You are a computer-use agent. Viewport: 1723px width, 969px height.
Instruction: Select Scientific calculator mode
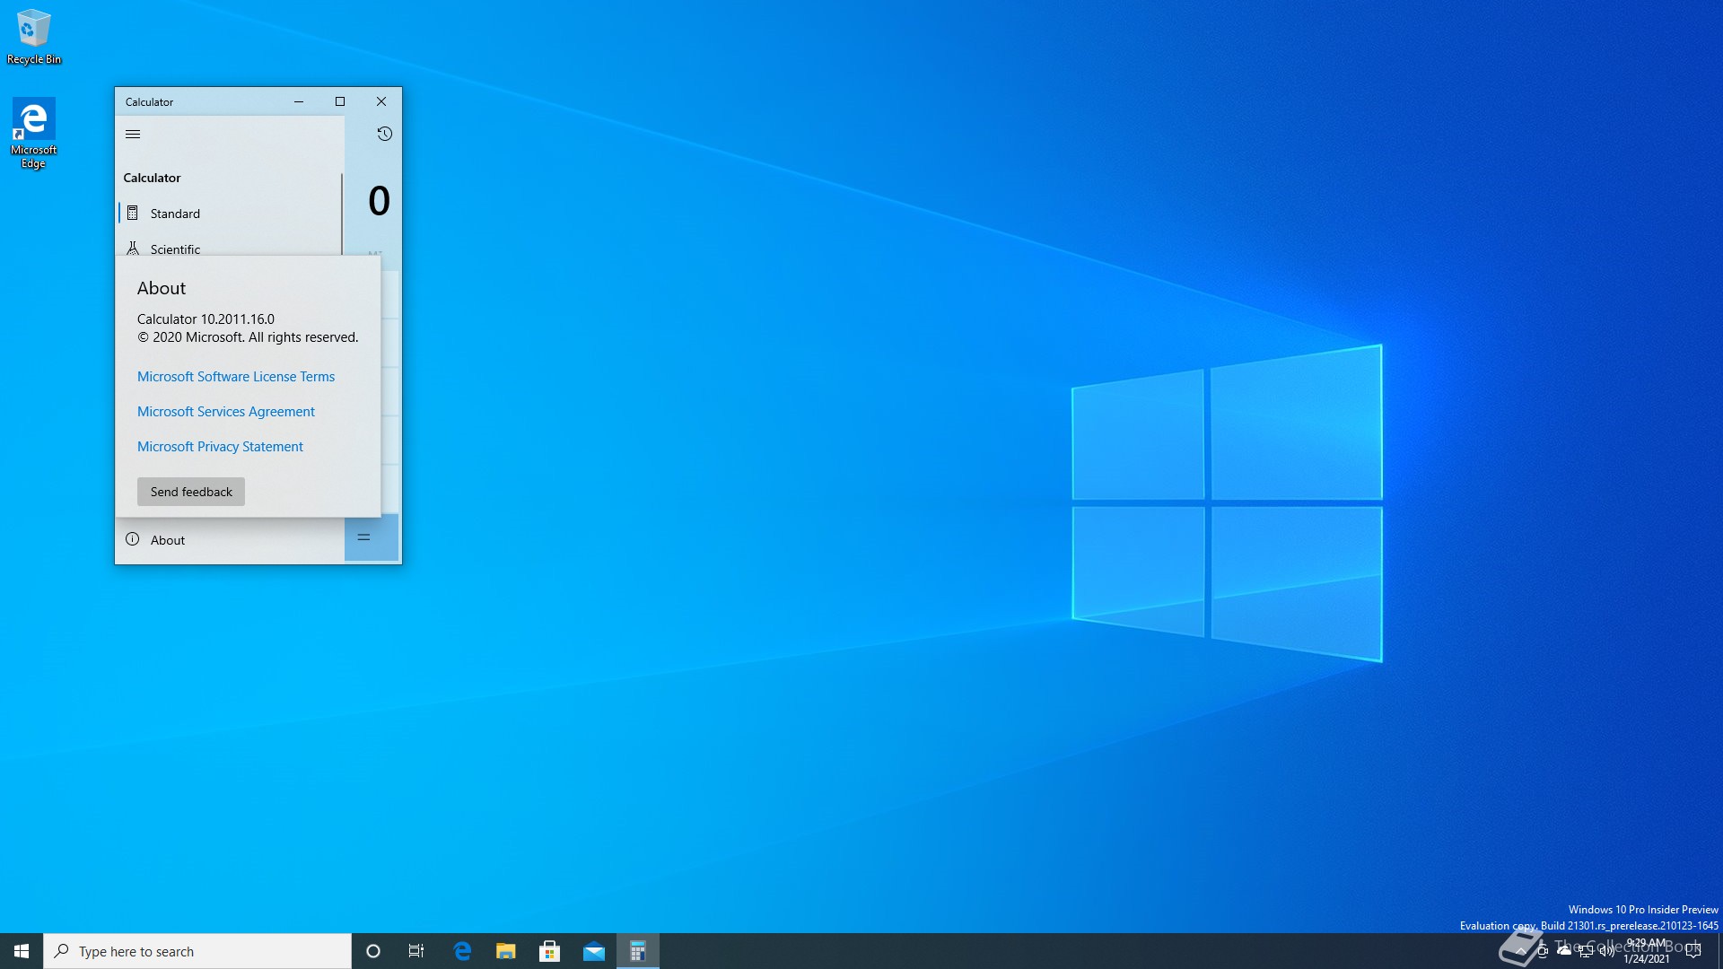pyautogui.click(x=175, y=248)
